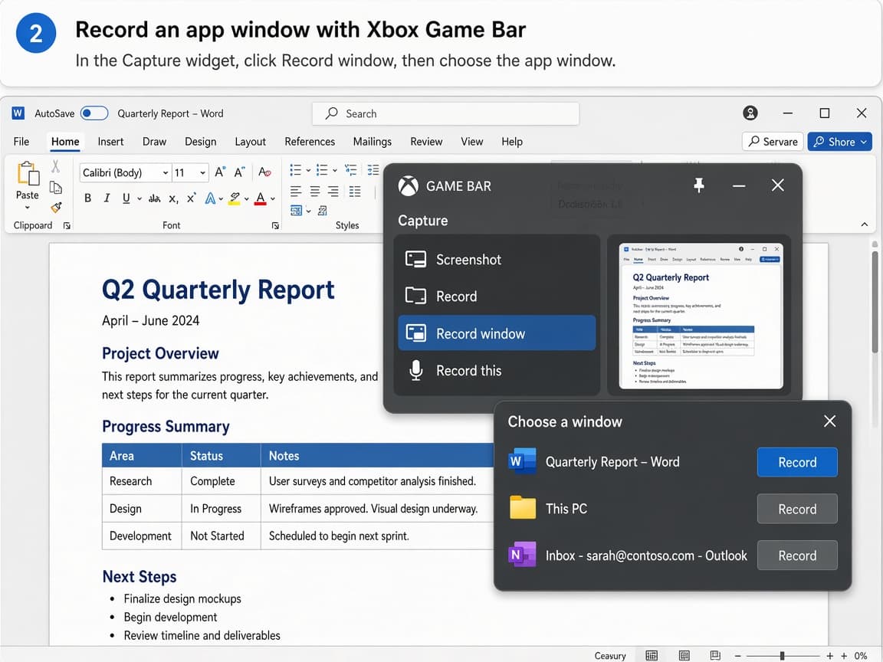The image size is (883, 662).
Task: Clear all formatting icon
Action: click(x=264, y=172)
